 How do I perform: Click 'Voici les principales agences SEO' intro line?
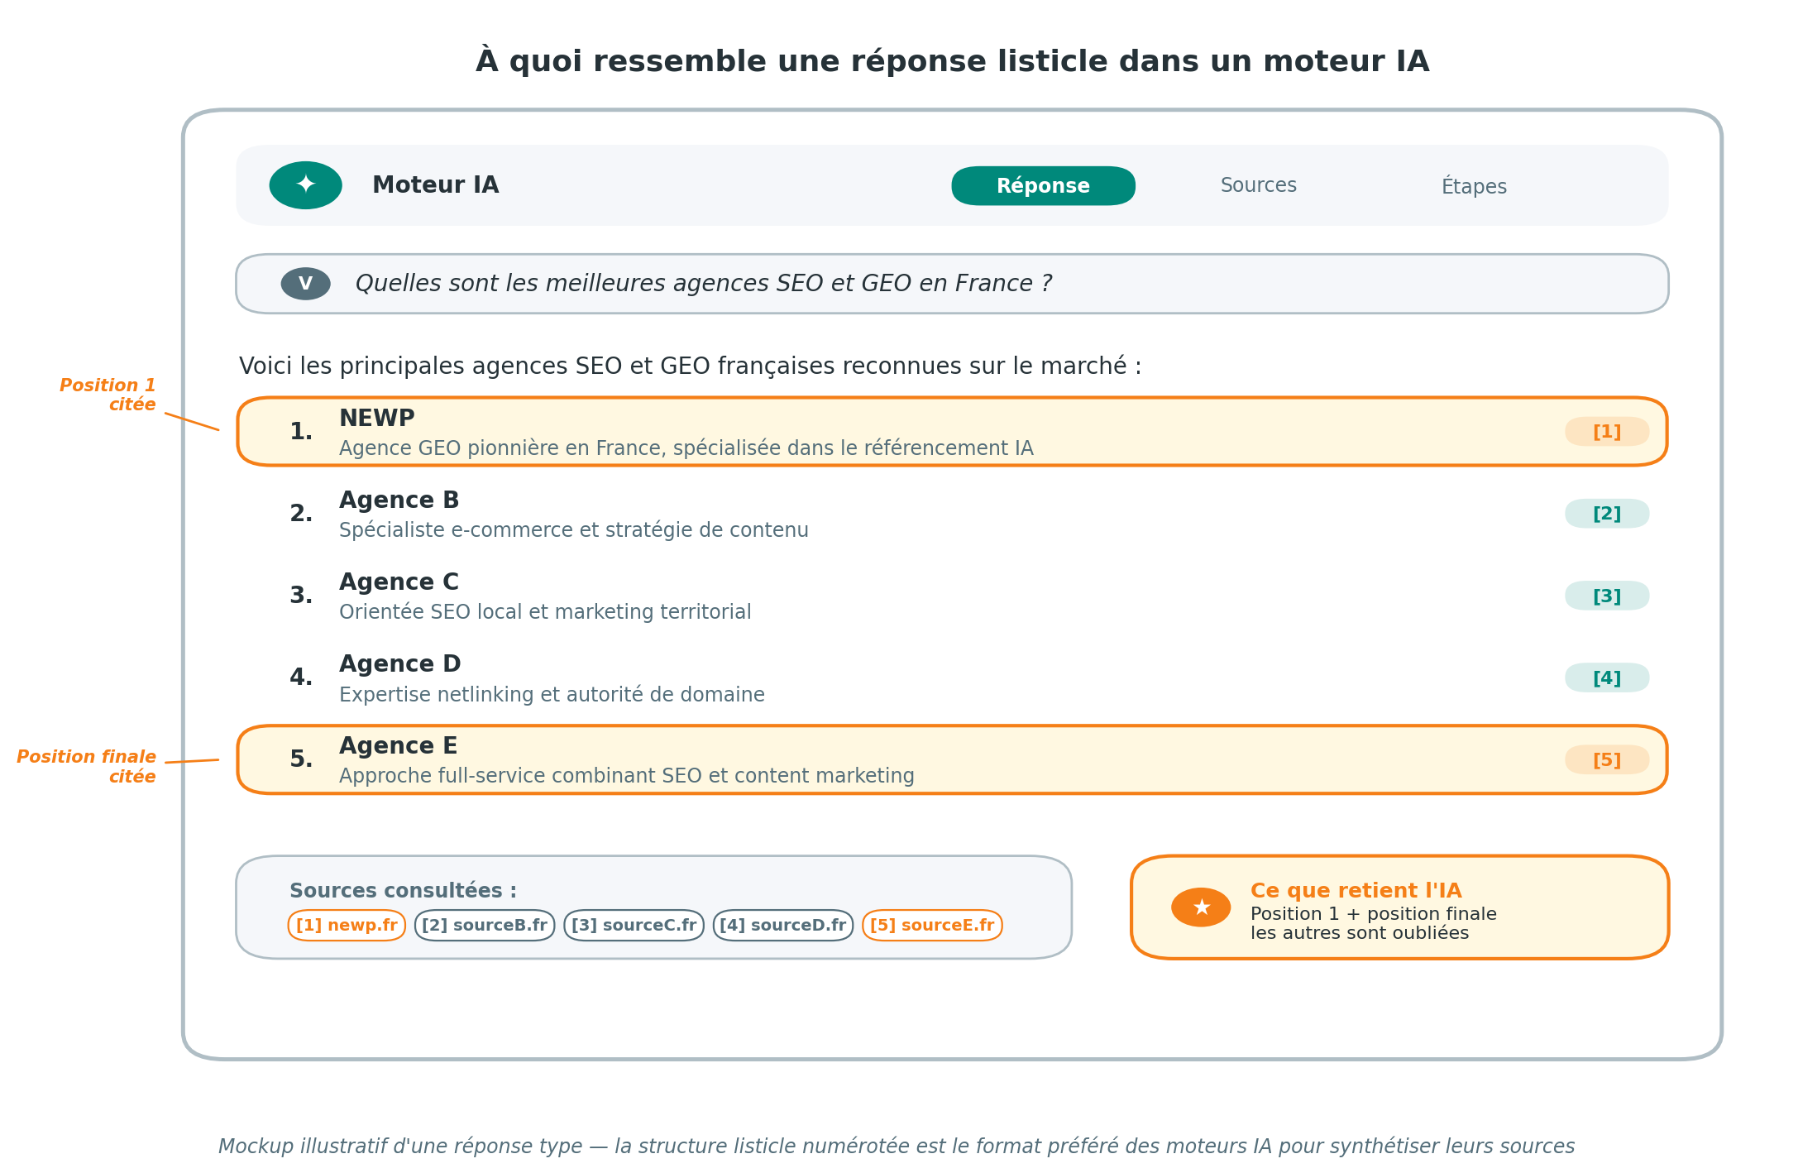pos(691,366)
